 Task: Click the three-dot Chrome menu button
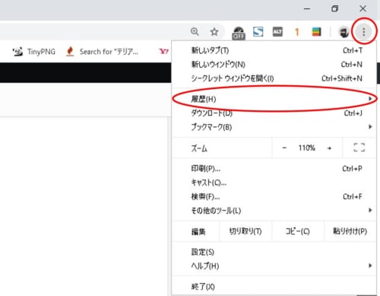pyautogui.click(x=363, y=32)
